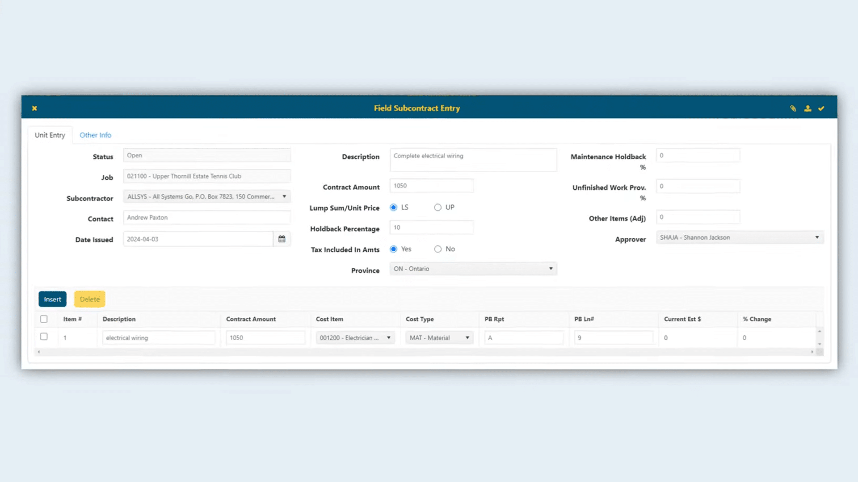858x482 pixels.
Task: Close the Field Subcontract Entry window
Action: tap(34, 108)
